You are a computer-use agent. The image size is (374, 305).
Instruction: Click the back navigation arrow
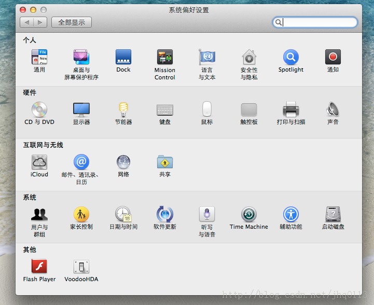tap(27, 22)
